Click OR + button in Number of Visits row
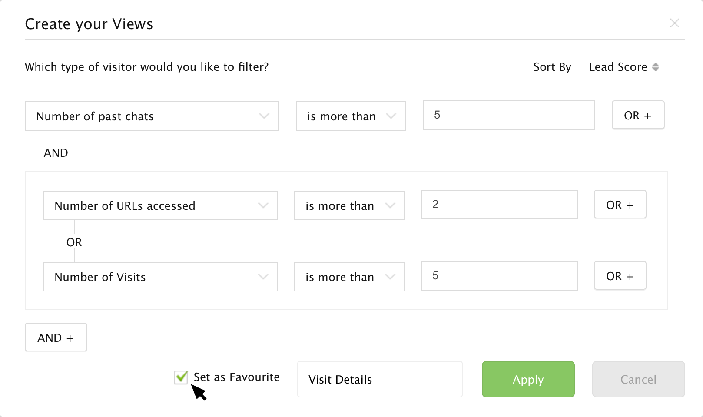The width and height of the screenshot is (703, 417). pos(620,276)
